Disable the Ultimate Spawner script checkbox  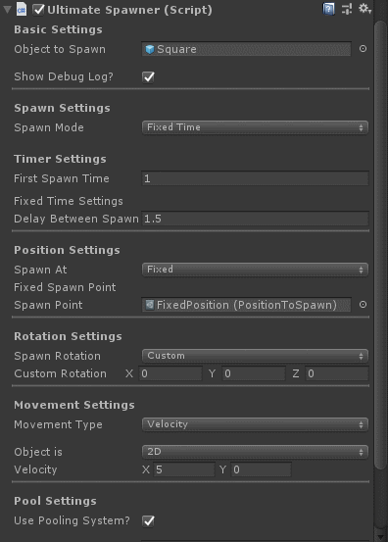(x=38, y=10)
